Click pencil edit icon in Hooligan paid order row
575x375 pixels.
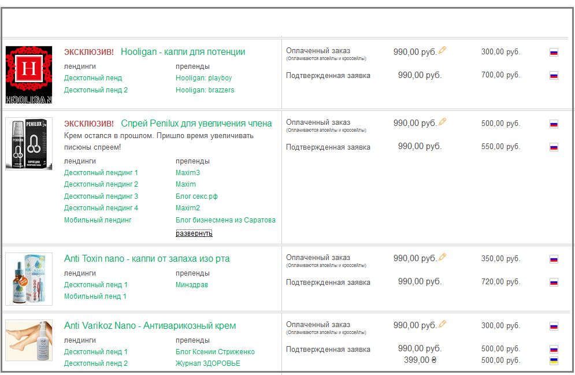click(x=443, y=50)
